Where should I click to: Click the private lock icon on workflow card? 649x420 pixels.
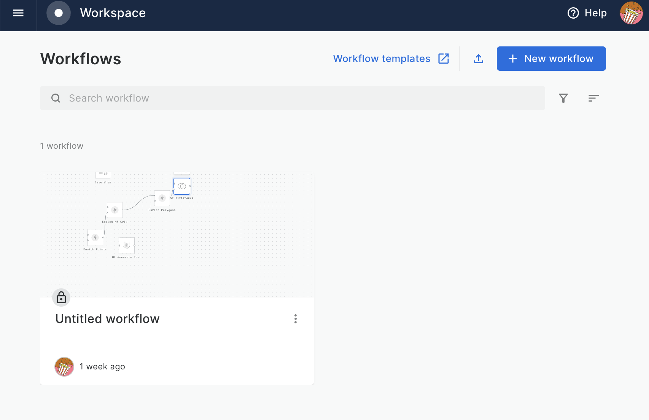pyautogui.click(x=61, y=297)
